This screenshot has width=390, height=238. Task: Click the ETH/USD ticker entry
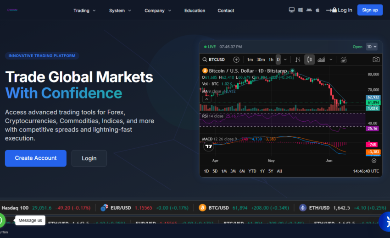click(x=343, y=208)
